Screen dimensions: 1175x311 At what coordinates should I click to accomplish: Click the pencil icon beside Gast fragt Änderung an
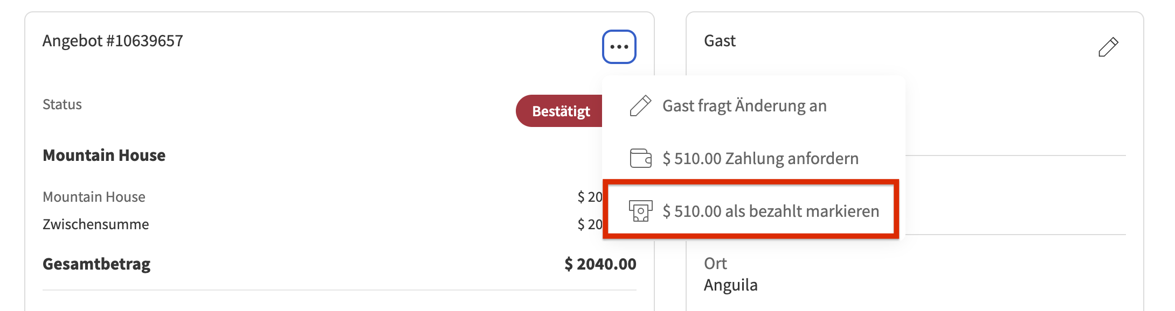(x=640, y=106)
